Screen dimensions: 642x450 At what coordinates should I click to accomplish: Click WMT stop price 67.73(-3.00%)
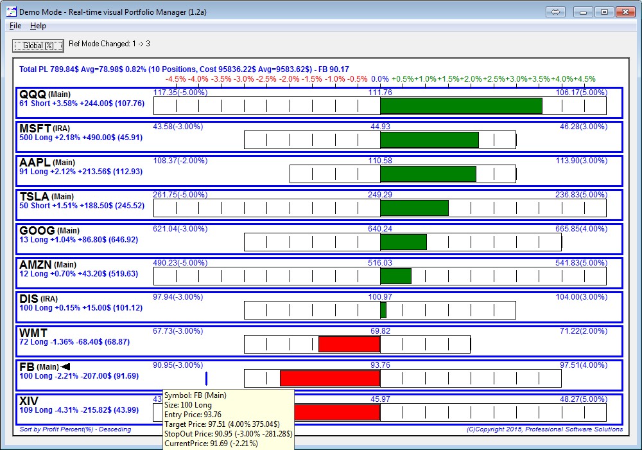178,330
